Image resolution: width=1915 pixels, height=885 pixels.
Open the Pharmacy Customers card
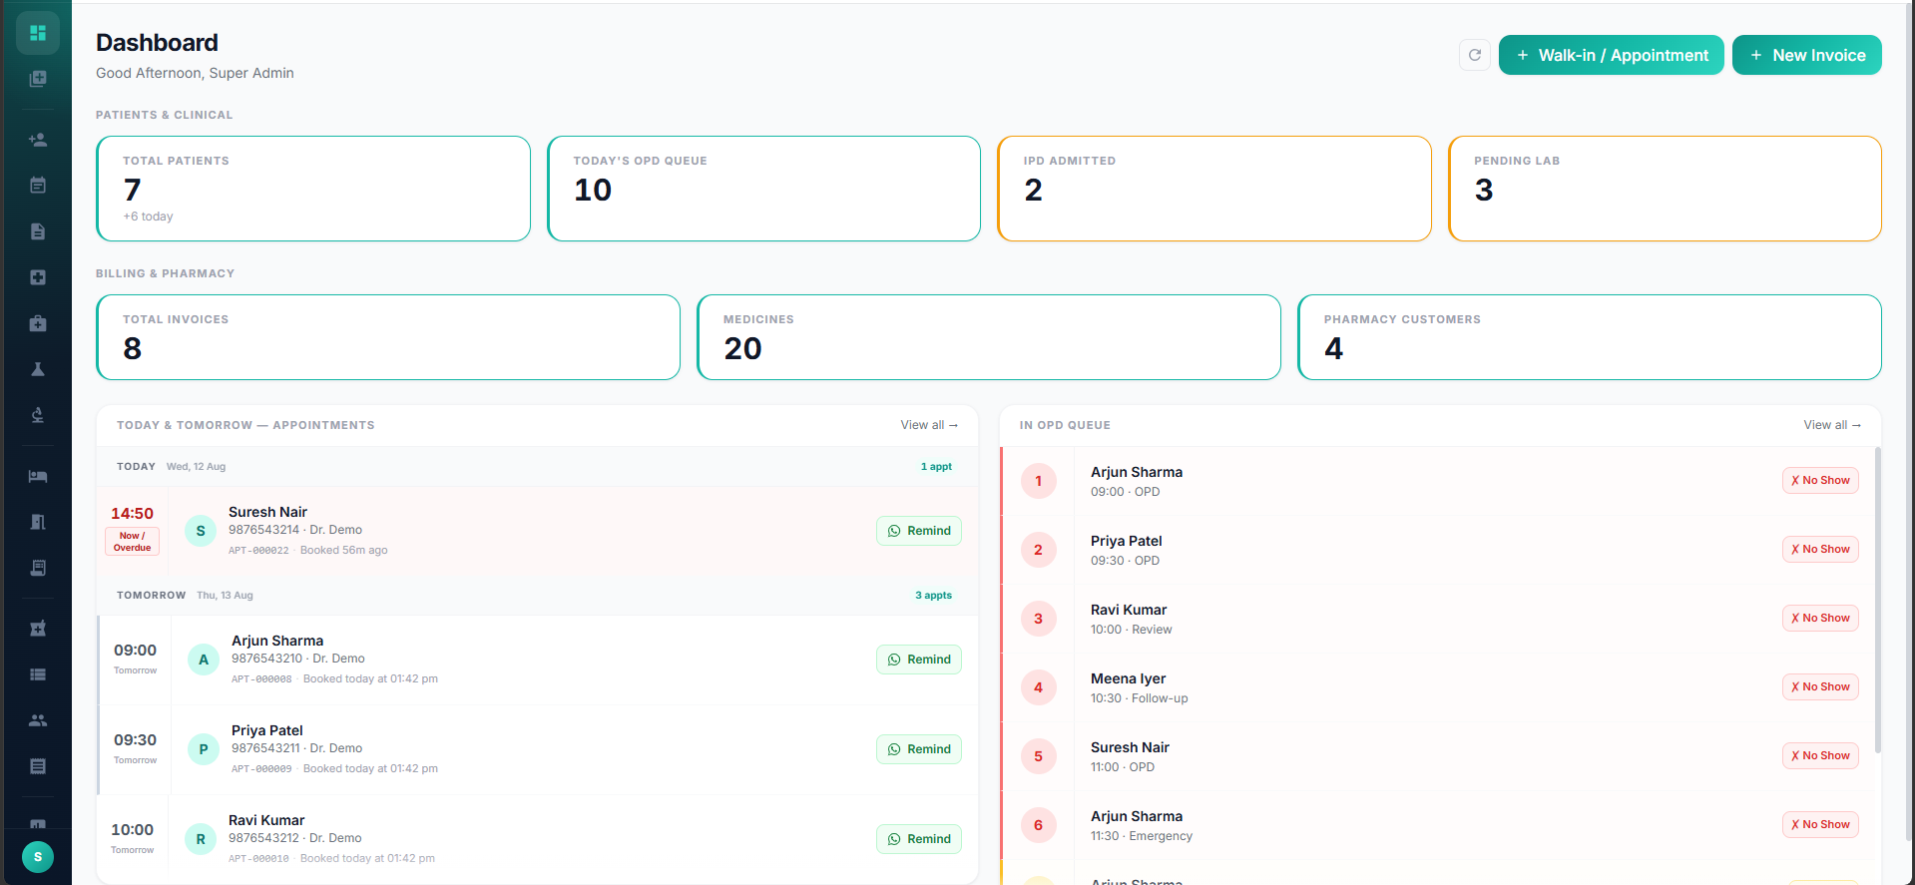(x=1590, y=337)
